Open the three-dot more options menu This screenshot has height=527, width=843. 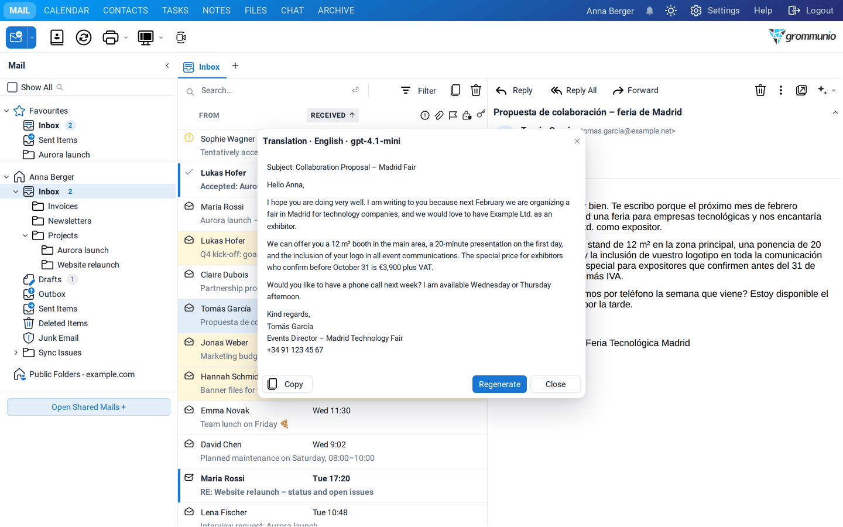point(781,90)
